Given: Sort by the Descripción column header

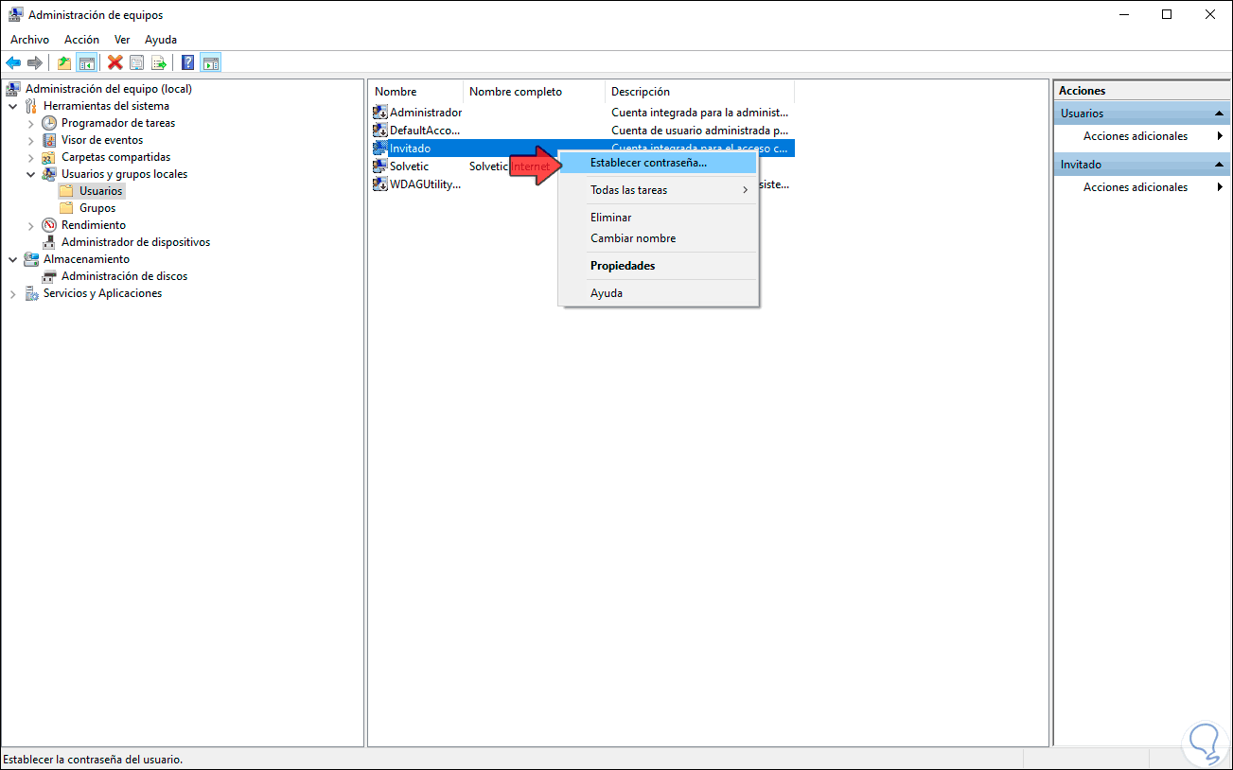Looking at the screenshot, I should tap(700, 92).
